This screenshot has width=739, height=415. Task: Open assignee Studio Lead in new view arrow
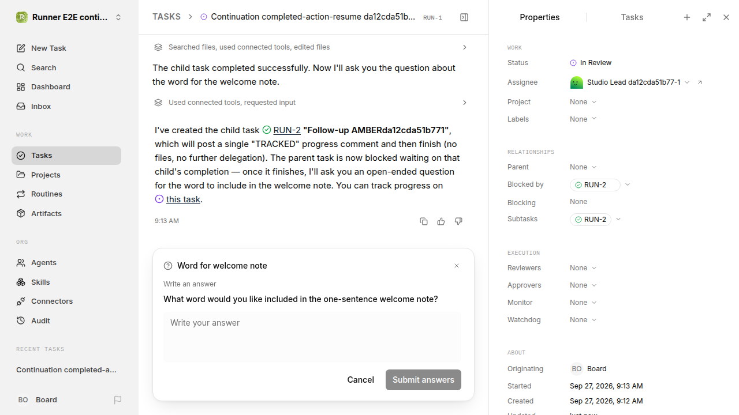[x=700, y=82]
